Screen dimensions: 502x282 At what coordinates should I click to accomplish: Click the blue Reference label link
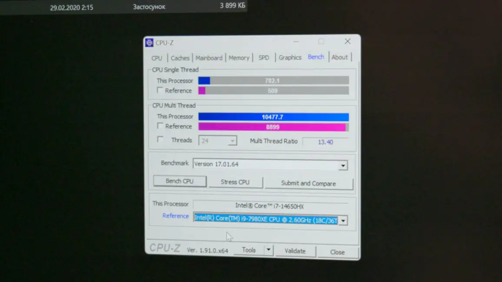coord(175,216)
